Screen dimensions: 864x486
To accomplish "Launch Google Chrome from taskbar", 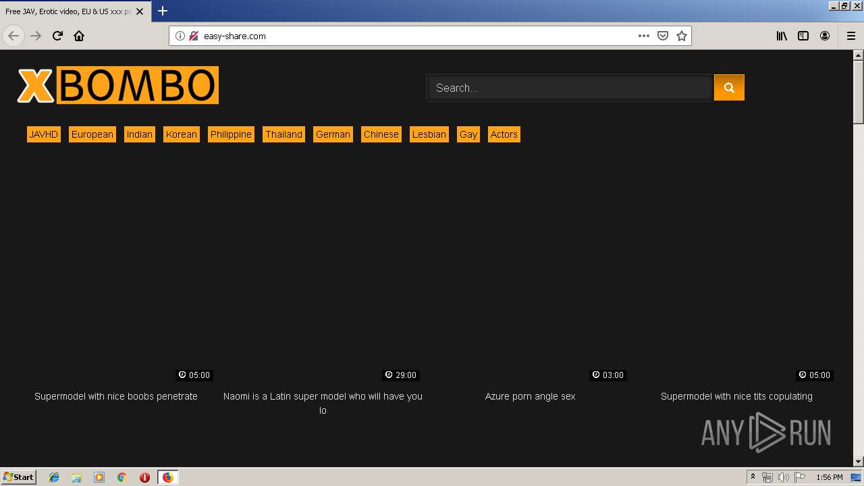I will click(x=122, y=477).
